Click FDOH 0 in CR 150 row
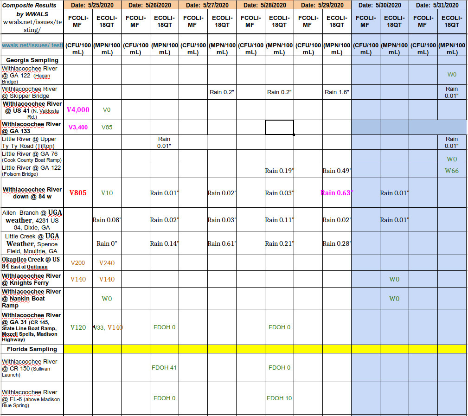This screenshot has height=416, width=468. pyautogui.click(x=279, y=368)
